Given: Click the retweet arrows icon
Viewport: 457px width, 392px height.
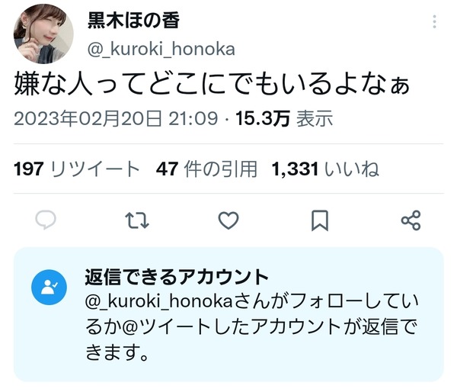Looking at the screenshot, I should (x=137, y=220).
